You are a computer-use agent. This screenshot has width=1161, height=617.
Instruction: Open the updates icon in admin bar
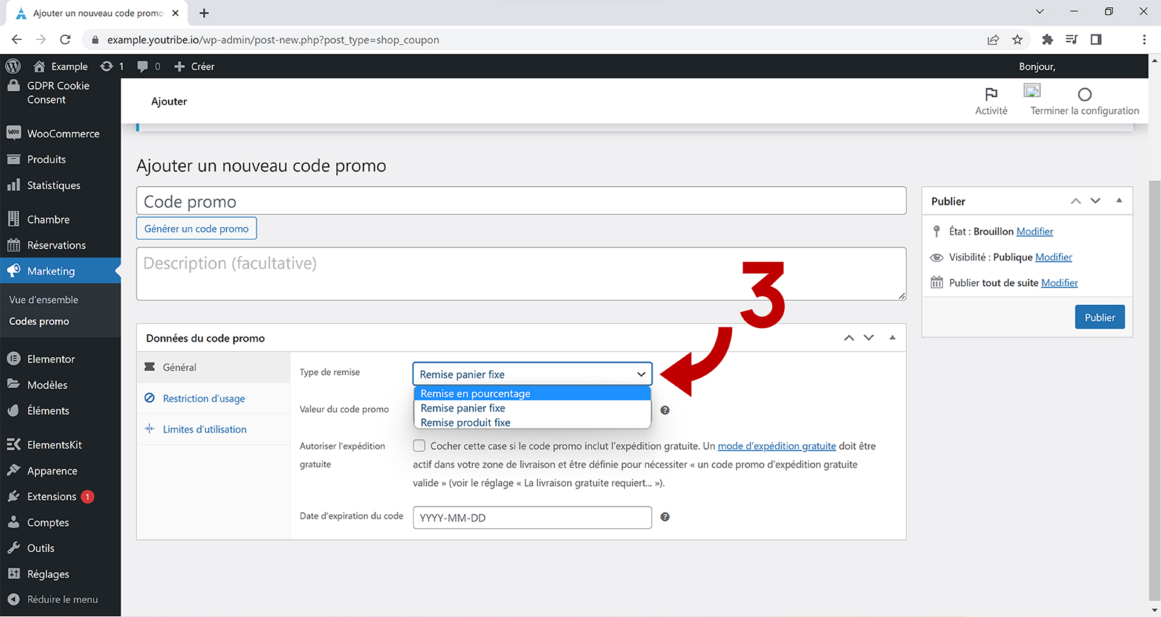[x=107, y=66]
